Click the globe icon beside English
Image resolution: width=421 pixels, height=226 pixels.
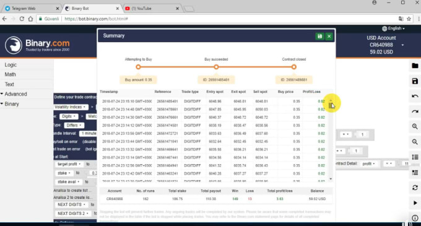coord(384,28)
